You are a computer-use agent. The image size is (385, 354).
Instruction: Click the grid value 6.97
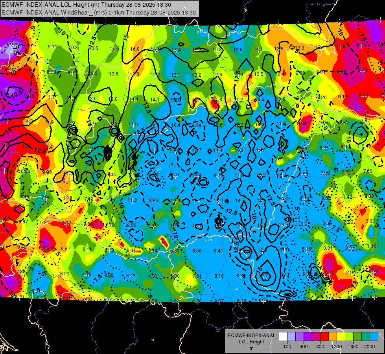tap(66, 249)
